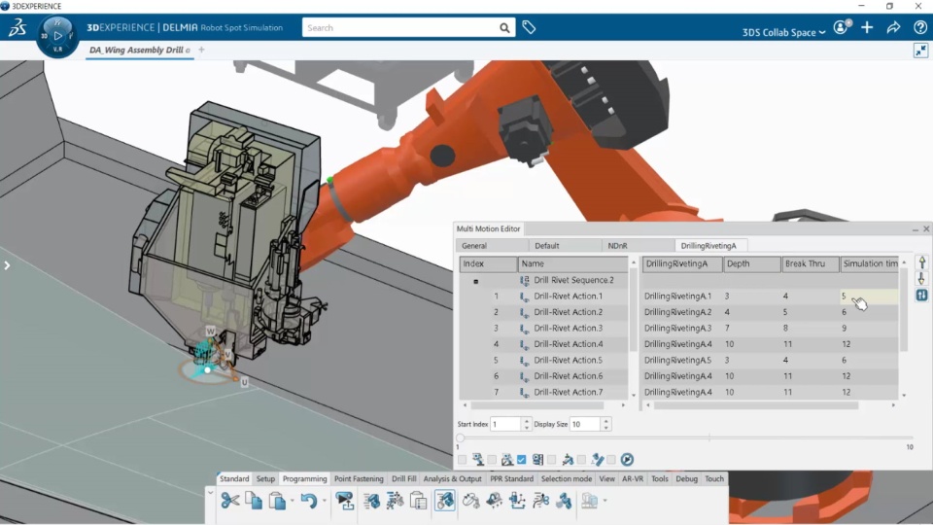The image size is (933, 525).
Task: Click the Copy icon in Standard toolbar
Action: pyautogui.click(x=254, y=501)
